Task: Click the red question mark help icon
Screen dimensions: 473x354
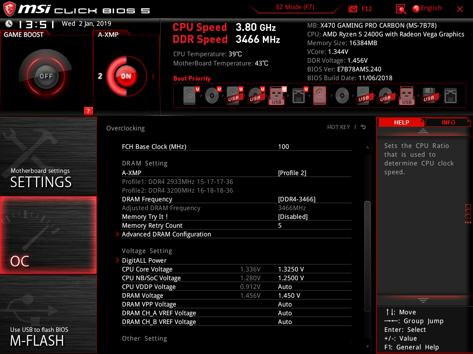Action: (88, 111)
